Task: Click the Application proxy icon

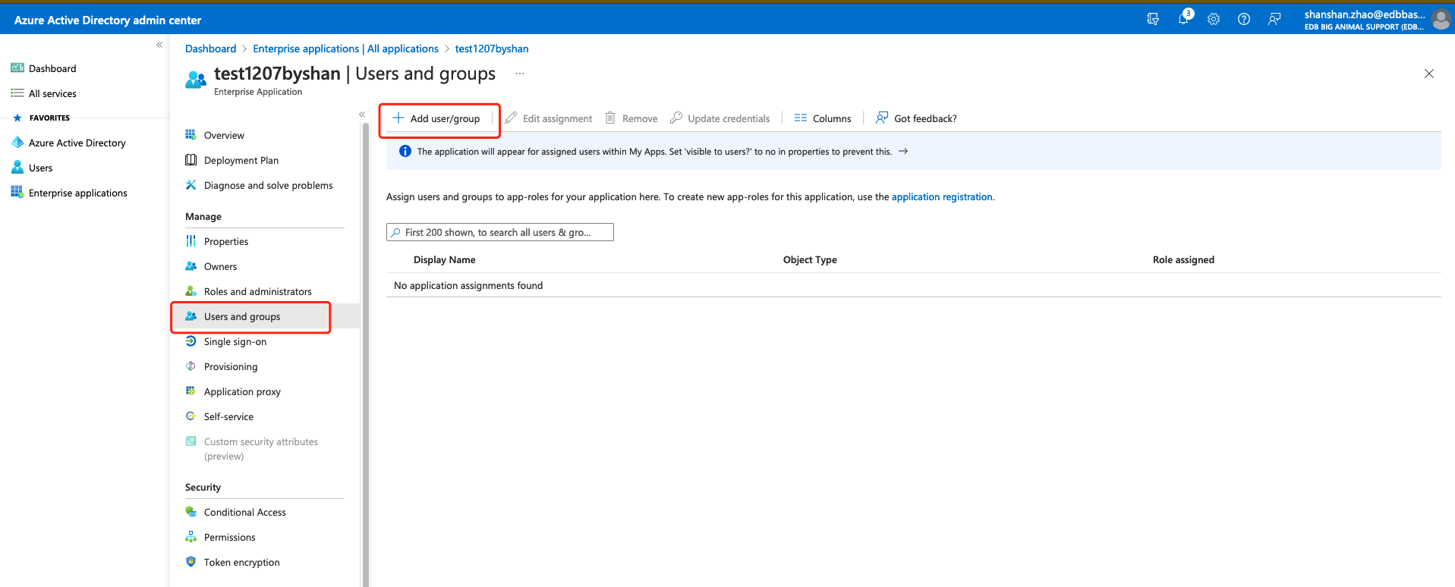Action: (x=191, y=391)
